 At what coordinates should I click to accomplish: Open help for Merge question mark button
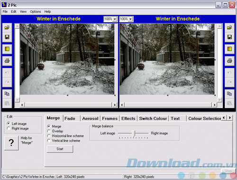[x=11, y=143]
